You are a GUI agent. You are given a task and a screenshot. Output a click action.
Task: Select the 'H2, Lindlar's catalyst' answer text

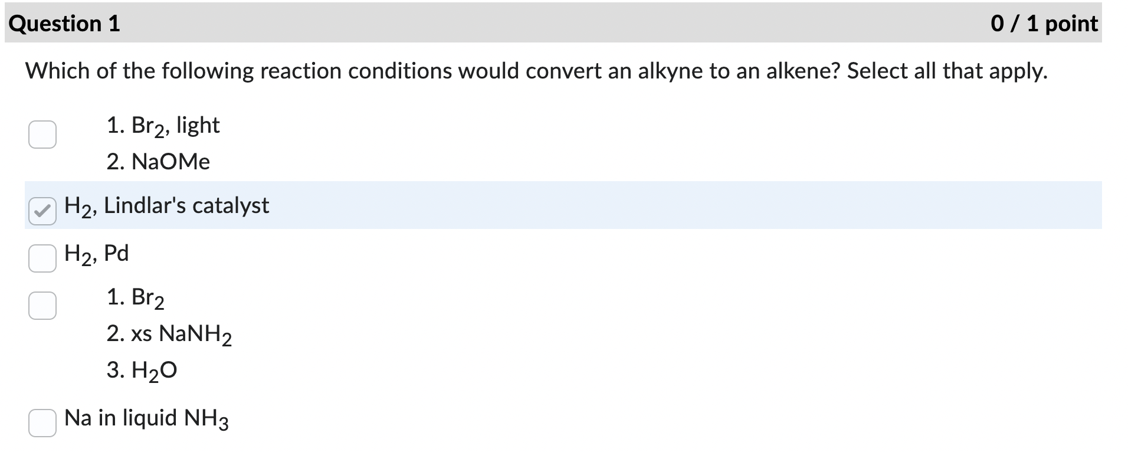tap(166, 207)
